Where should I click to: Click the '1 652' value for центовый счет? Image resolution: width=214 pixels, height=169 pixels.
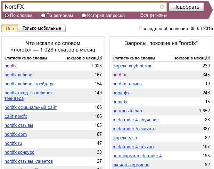[204, 111]
